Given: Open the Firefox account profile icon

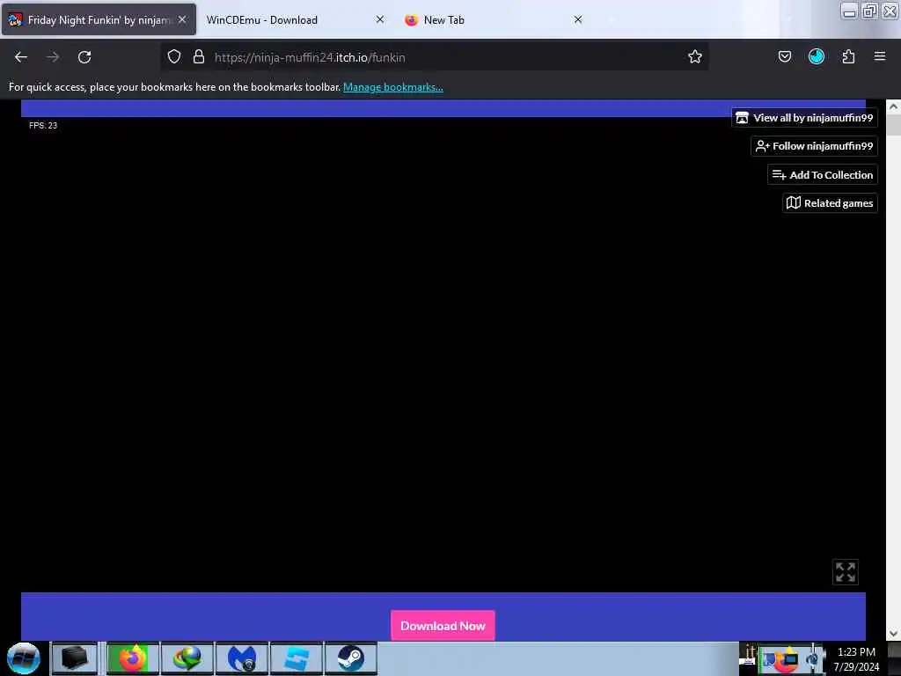Looking at the screenshot, I should (x=817, y=56).
